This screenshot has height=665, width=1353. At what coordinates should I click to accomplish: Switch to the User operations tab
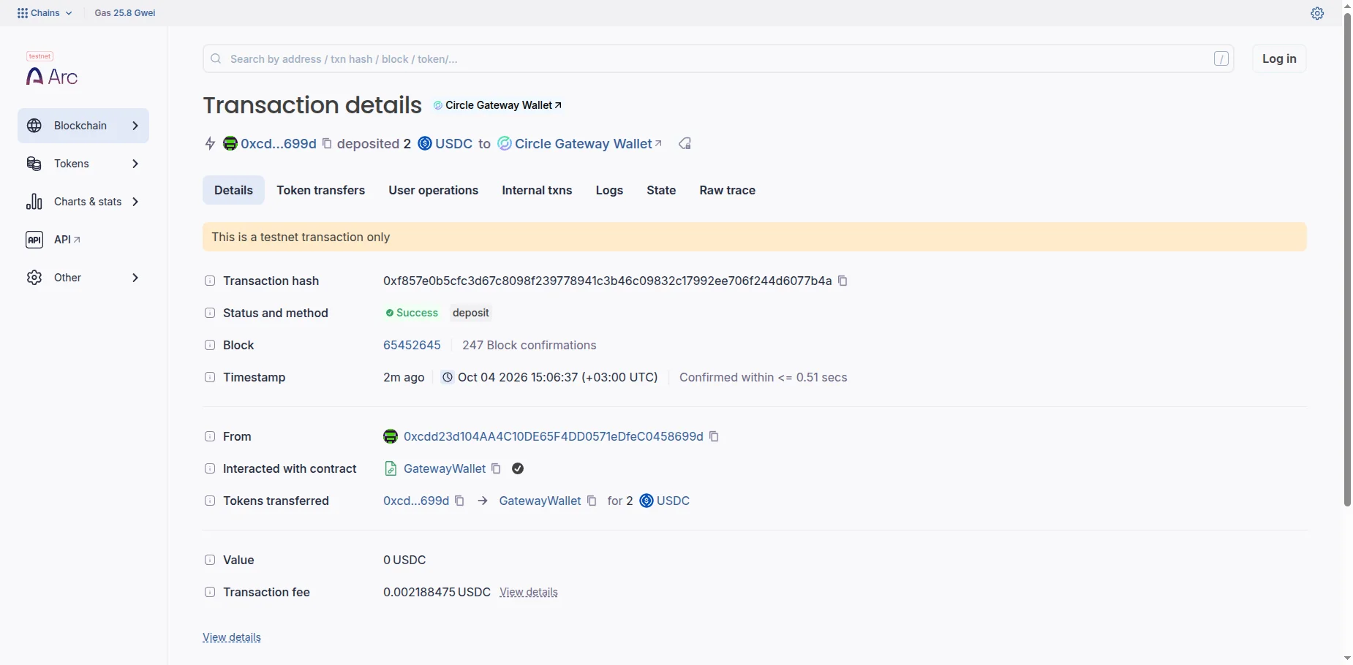433,190
